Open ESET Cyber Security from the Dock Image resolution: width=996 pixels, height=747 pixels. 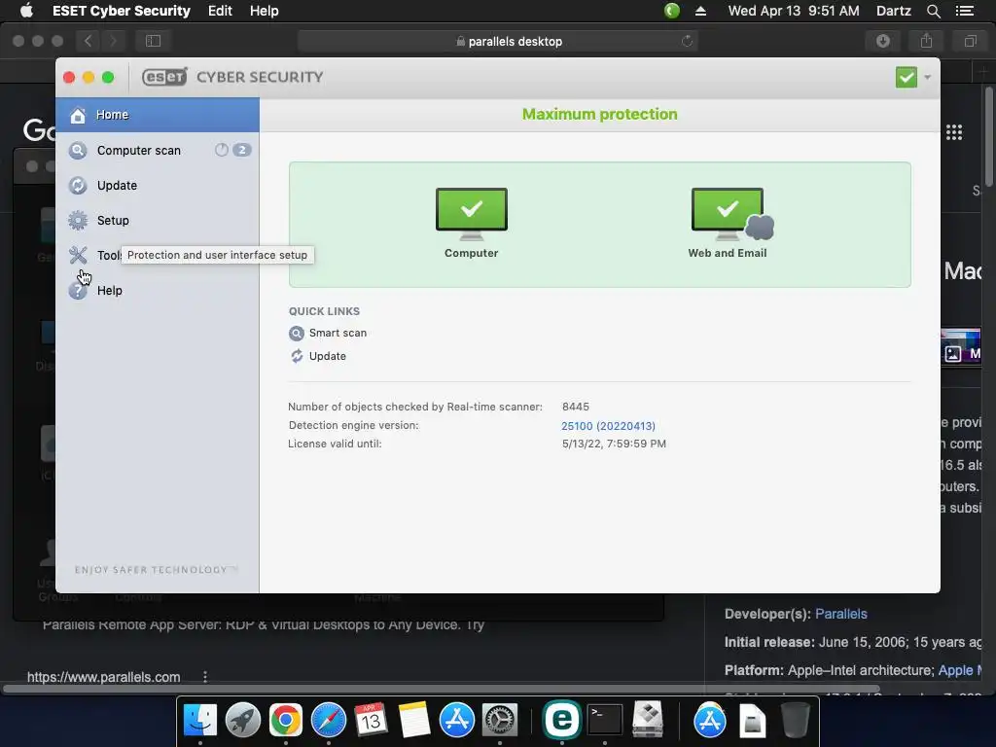[x=561, y=720]
